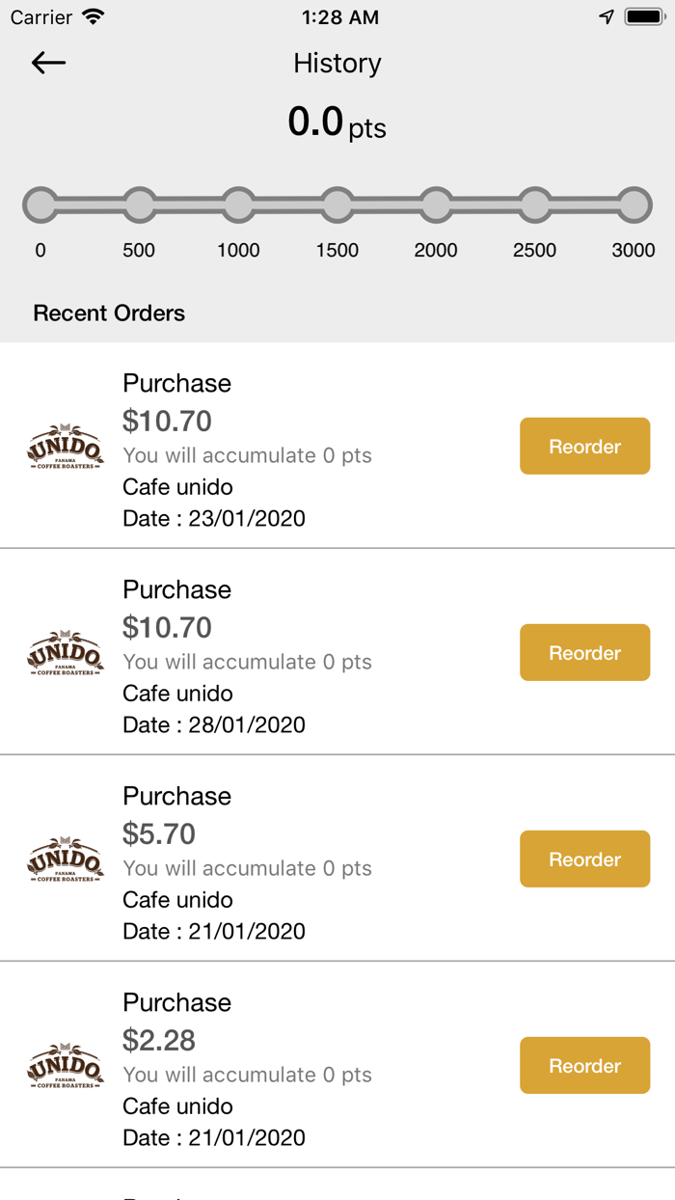Tap the location arrow status icon
This screenshot has width=675, height=1200.
[x=607, y=17]
